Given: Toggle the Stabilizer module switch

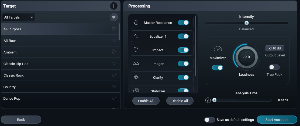Looking at the screenshot, I should (x=183, y=91).
